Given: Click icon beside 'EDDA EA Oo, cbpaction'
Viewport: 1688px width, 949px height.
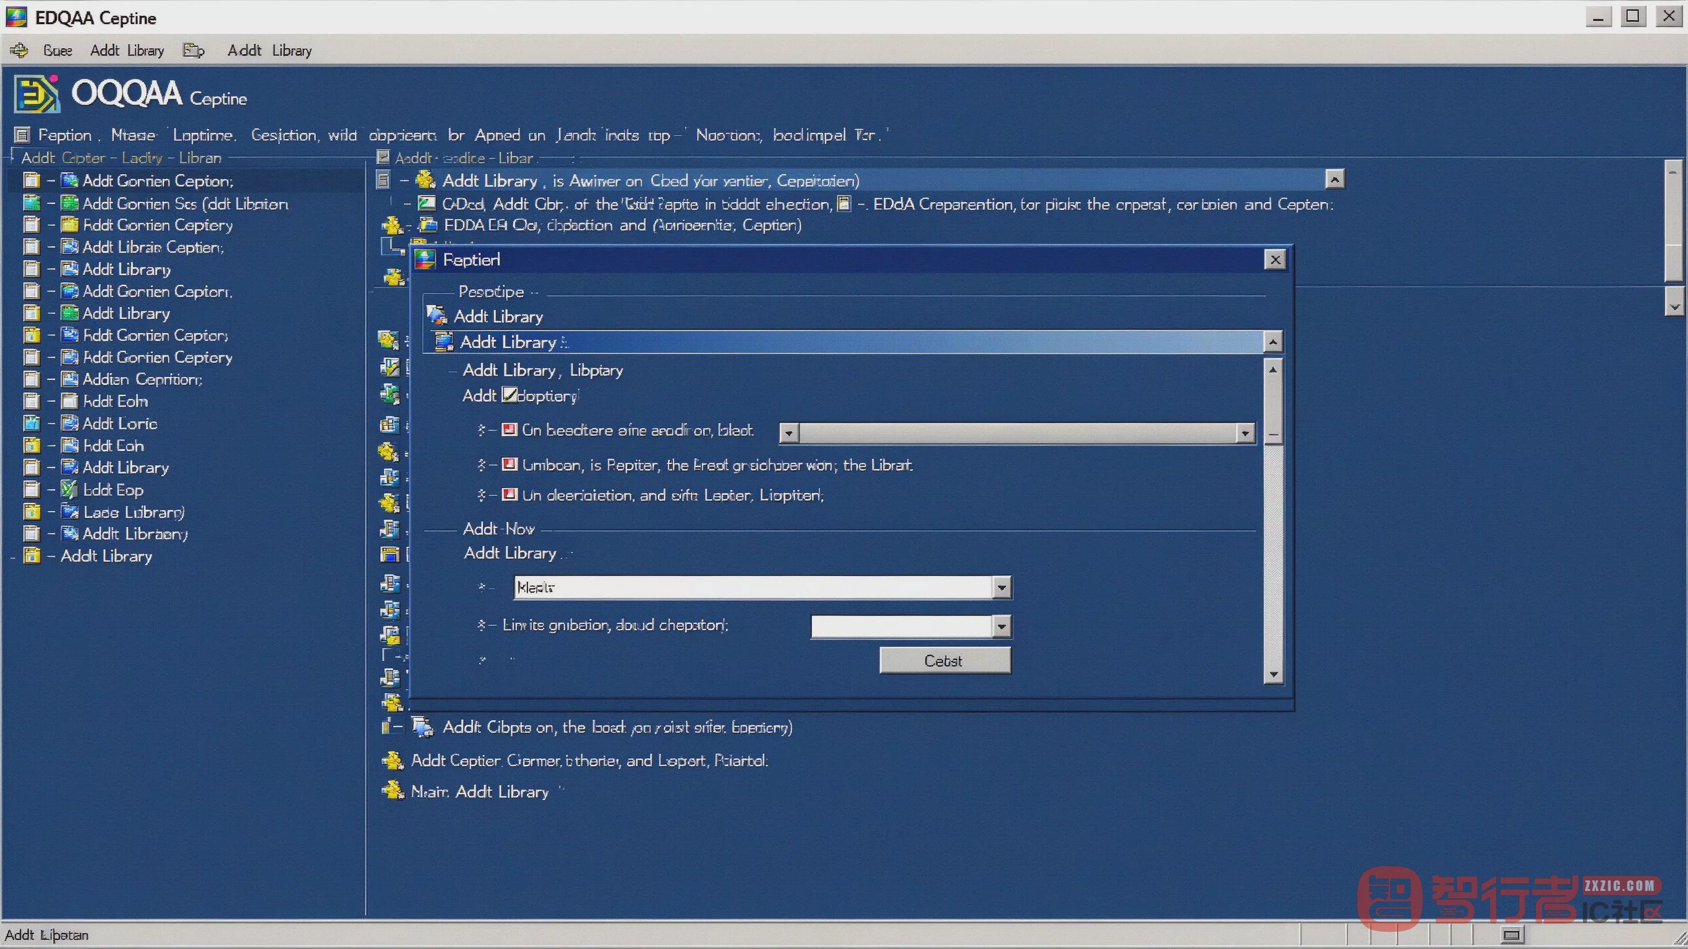Looking at the screenshot, I should pos(428,226).
